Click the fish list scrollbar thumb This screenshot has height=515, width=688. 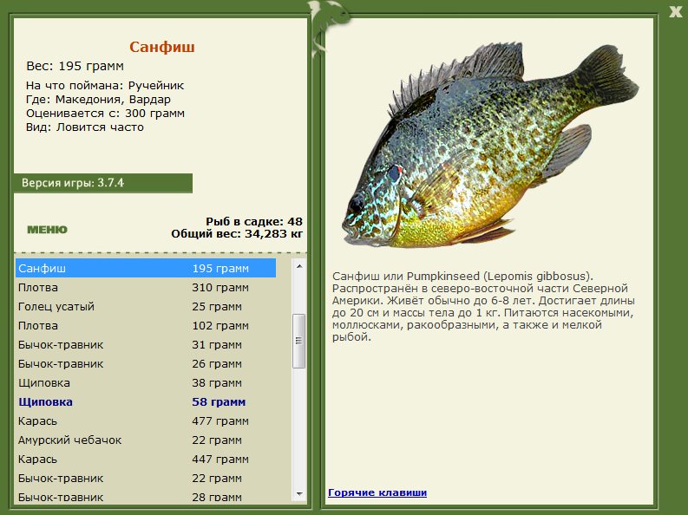[x=299, y=341]
